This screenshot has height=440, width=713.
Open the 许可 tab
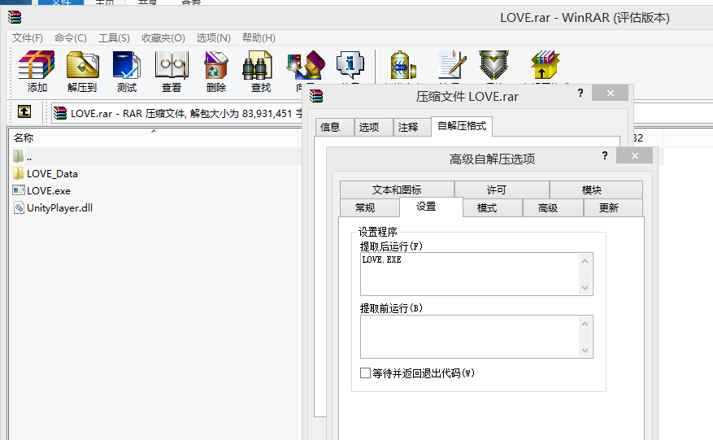[x=502, y=190]
